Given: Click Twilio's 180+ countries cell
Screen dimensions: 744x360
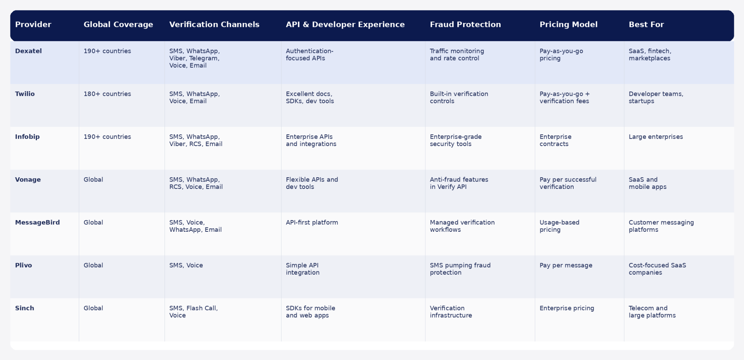Looking at the screenshot, I should click(107, 94).
